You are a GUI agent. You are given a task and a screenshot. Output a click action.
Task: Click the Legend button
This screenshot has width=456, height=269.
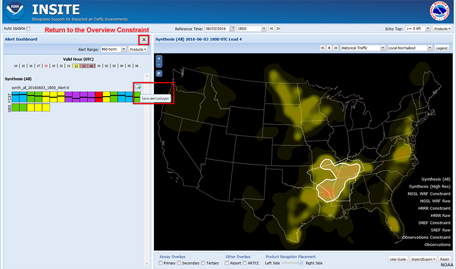tap(442, 48)
